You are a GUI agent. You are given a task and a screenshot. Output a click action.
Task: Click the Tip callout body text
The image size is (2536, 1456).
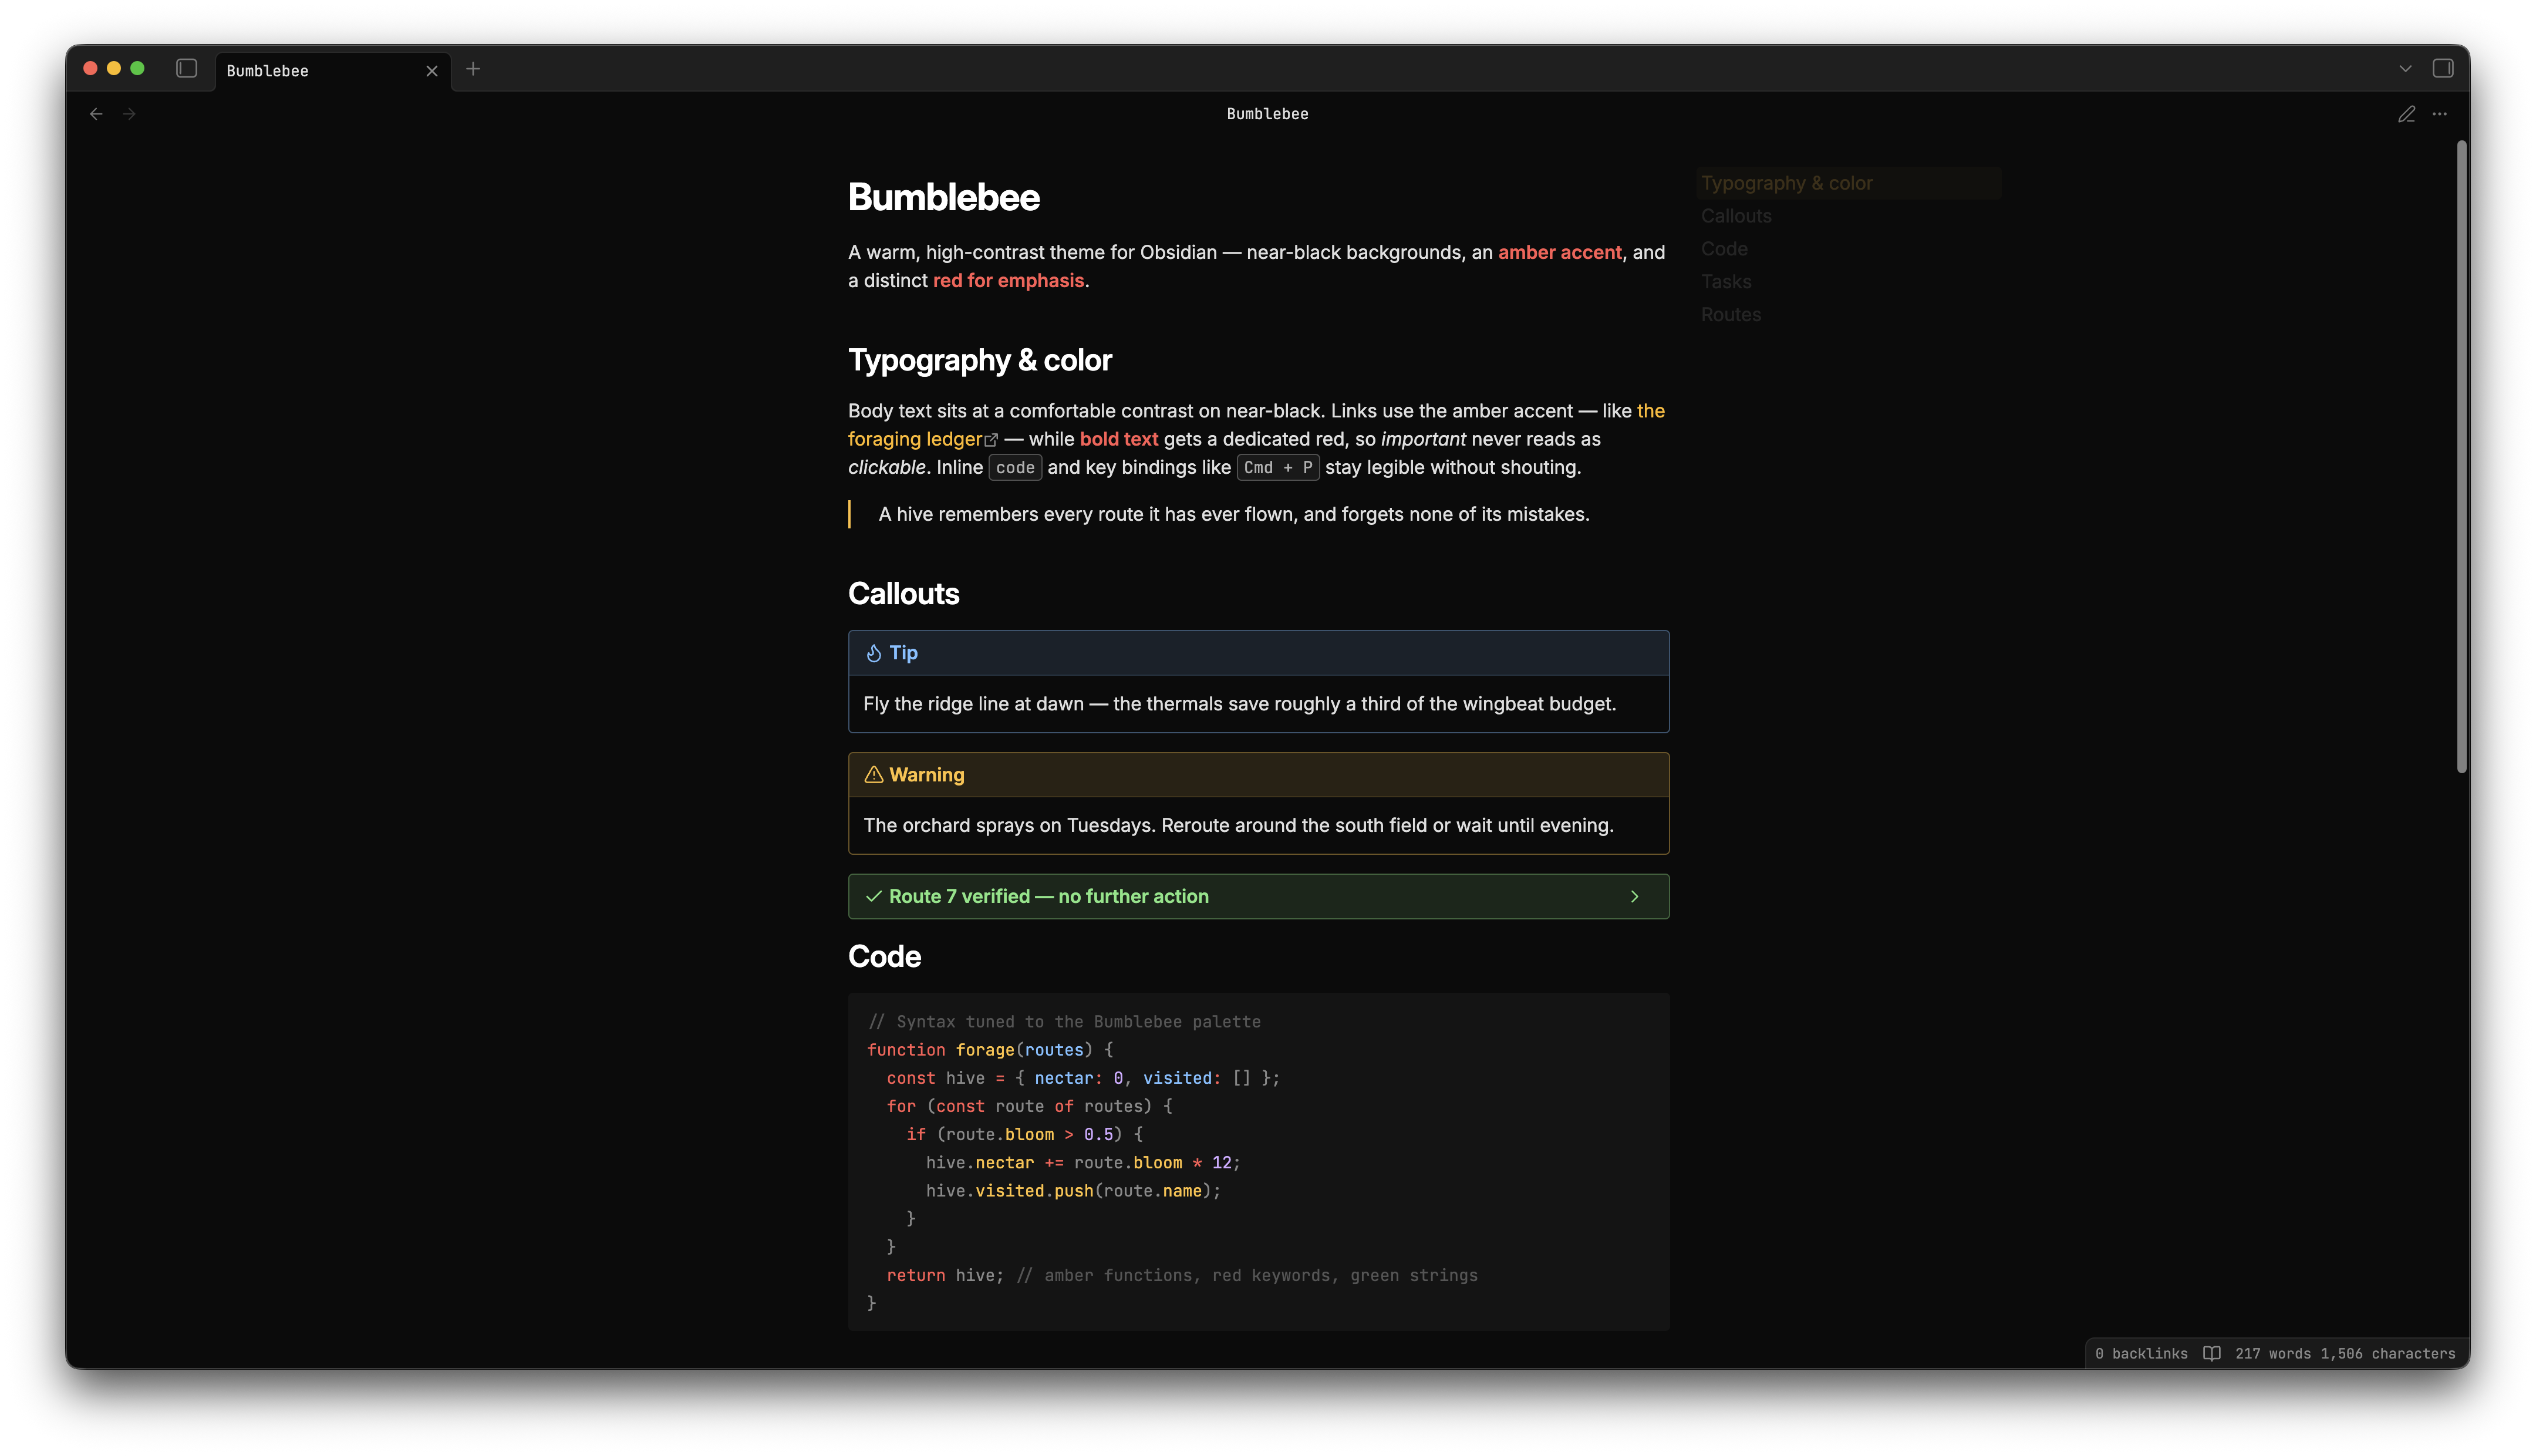click(x=1239, y=704)
